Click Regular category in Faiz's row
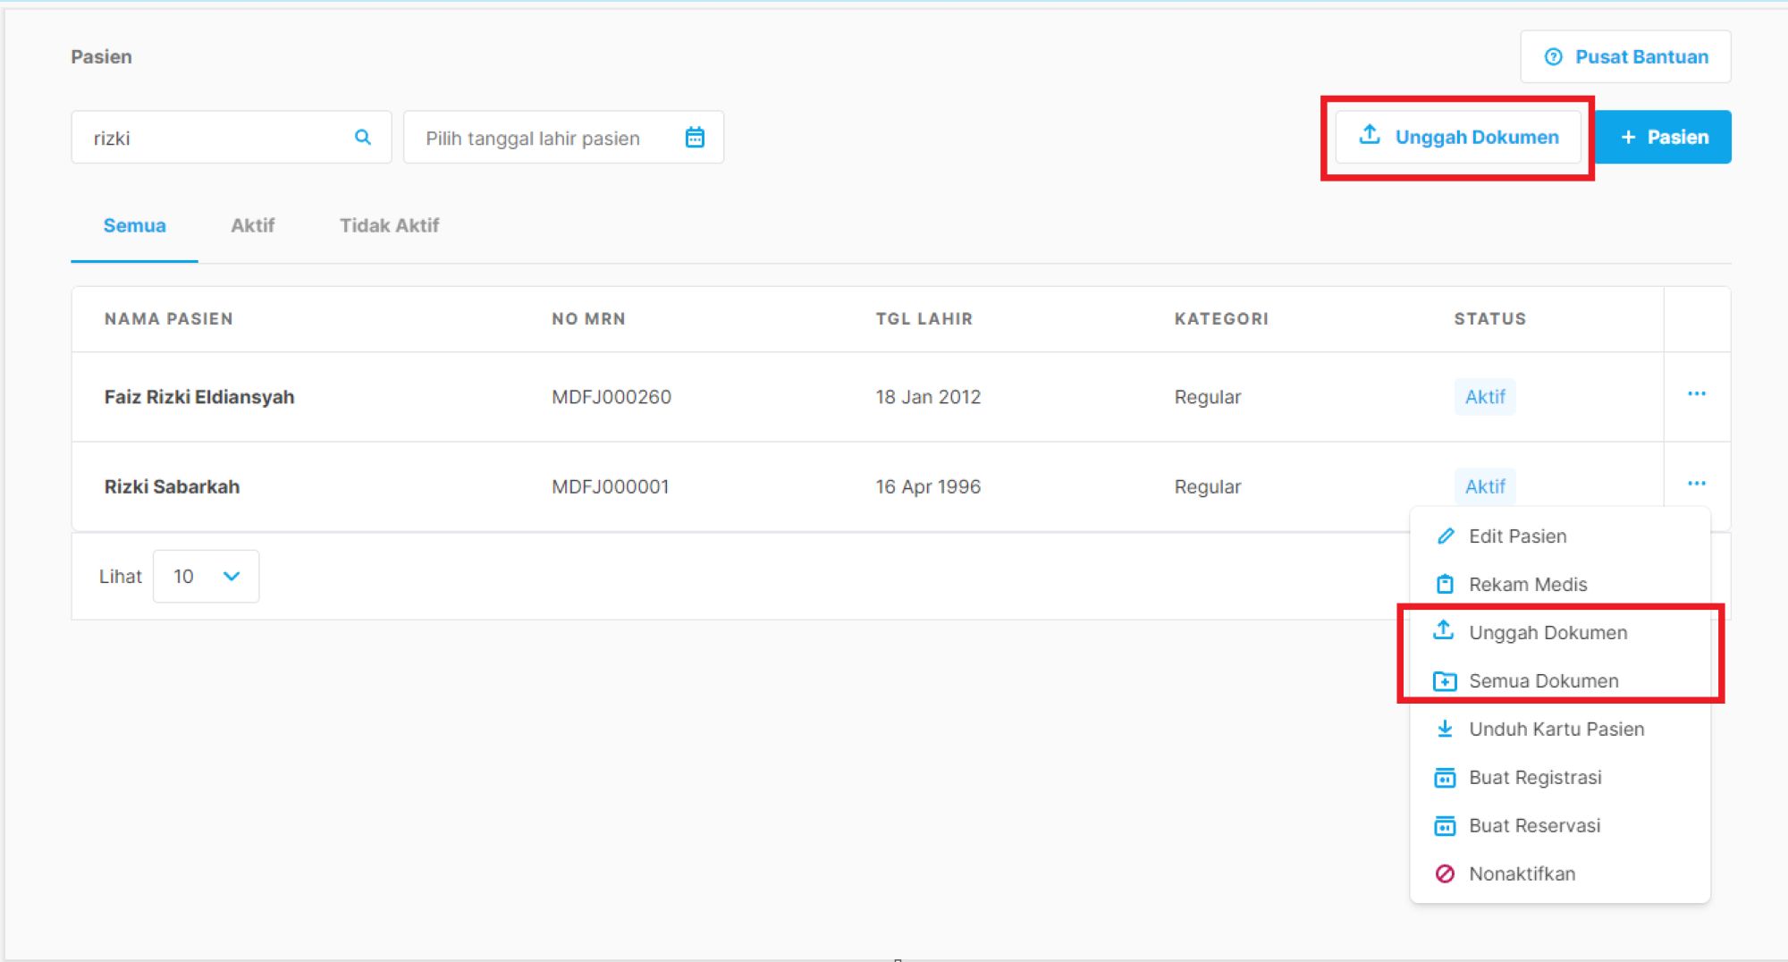Screen dimensions: 1788x962 pos(1207,397)
